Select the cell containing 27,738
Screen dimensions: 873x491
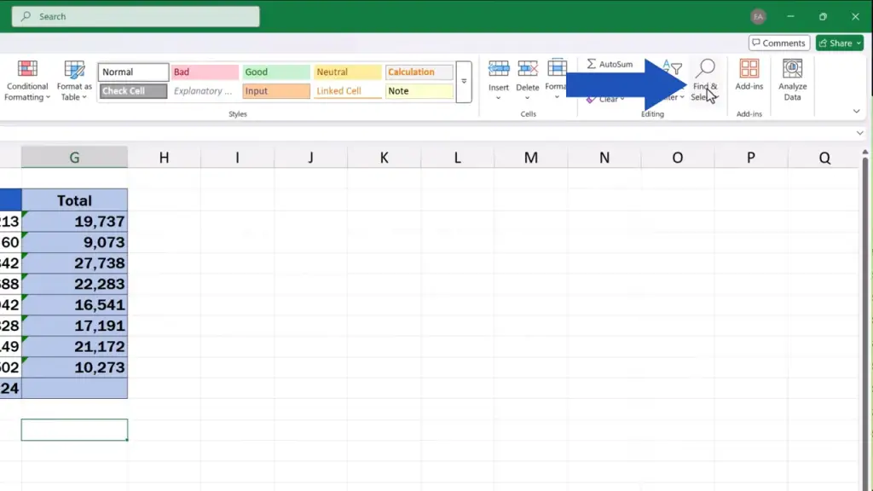(74, 263)
